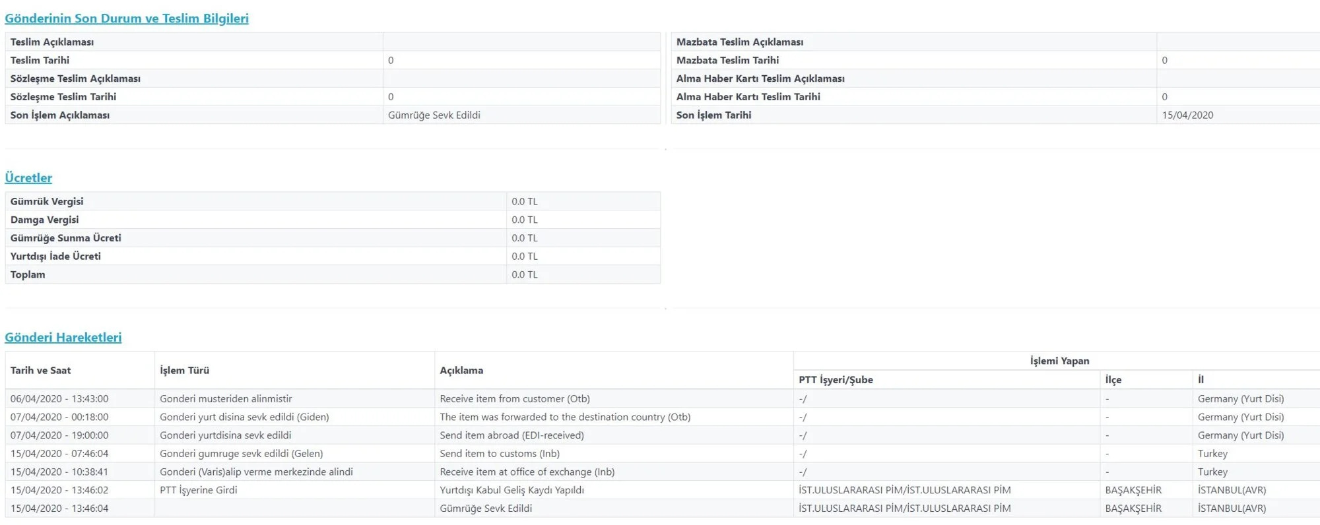Click the Gönderinin Son Durum ve Teslim Bilgileri heading
The height and width of the screenshot is (525, 1320).
127,18
